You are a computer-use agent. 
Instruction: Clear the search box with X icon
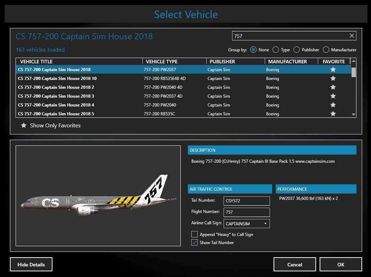pyautogui.click(x=352, y=36)
